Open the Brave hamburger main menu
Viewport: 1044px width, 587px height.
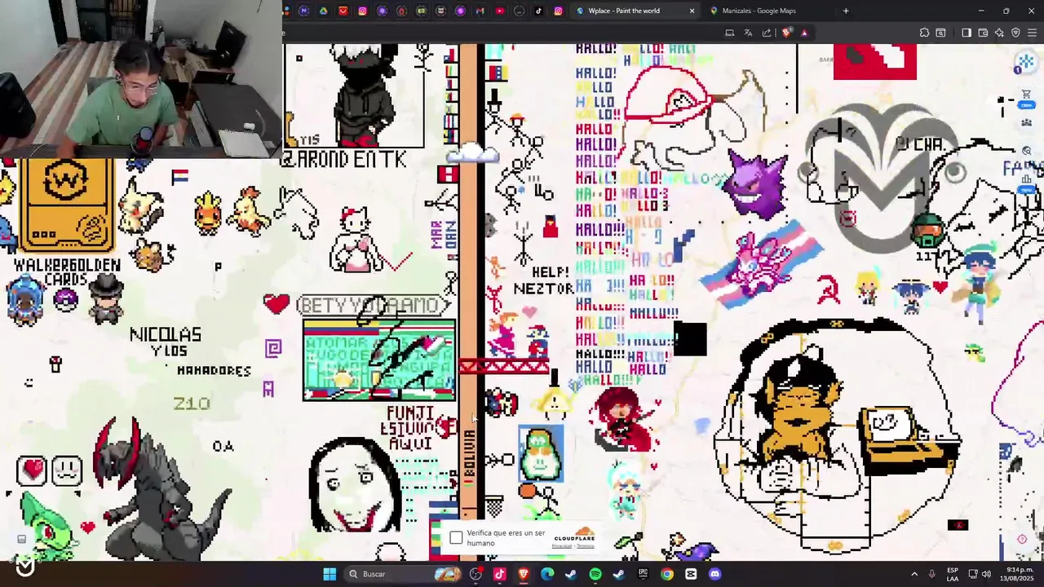coord(1033,33)
